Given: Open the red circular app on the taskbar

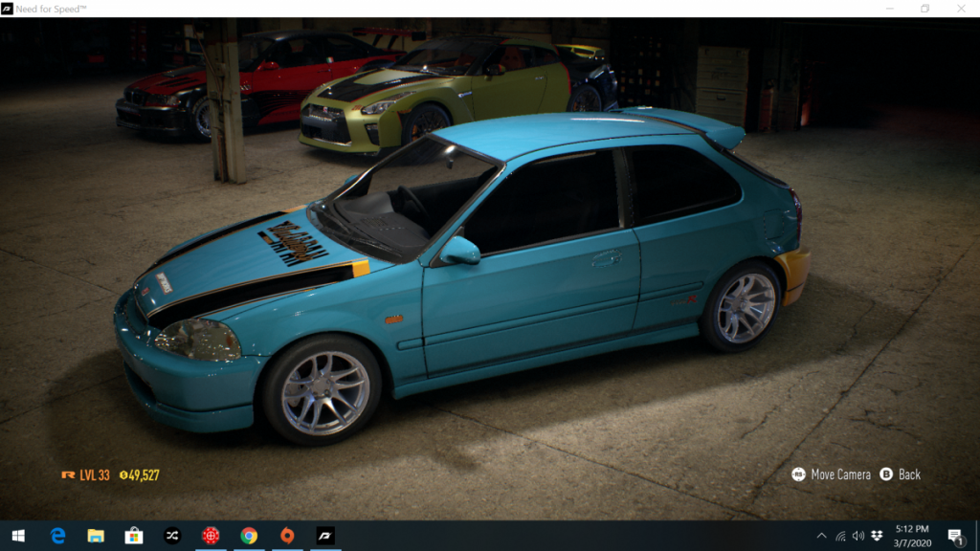Looking at the screenshot, I should [211, 536].
